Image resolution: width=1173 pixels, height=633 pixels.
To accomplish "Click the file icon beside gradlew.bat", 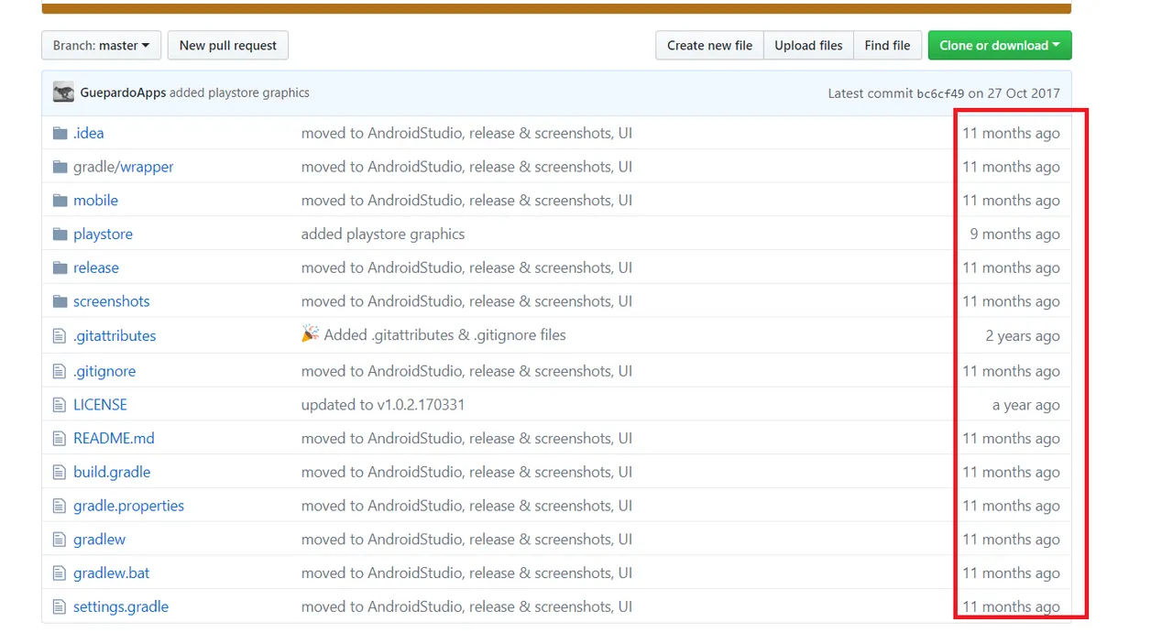I will click(60, 573).
